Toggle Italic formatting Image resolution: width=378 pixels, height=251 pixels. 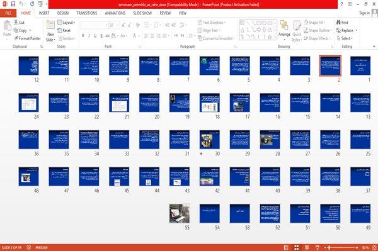pyautogui.click(x=89, y=36)
